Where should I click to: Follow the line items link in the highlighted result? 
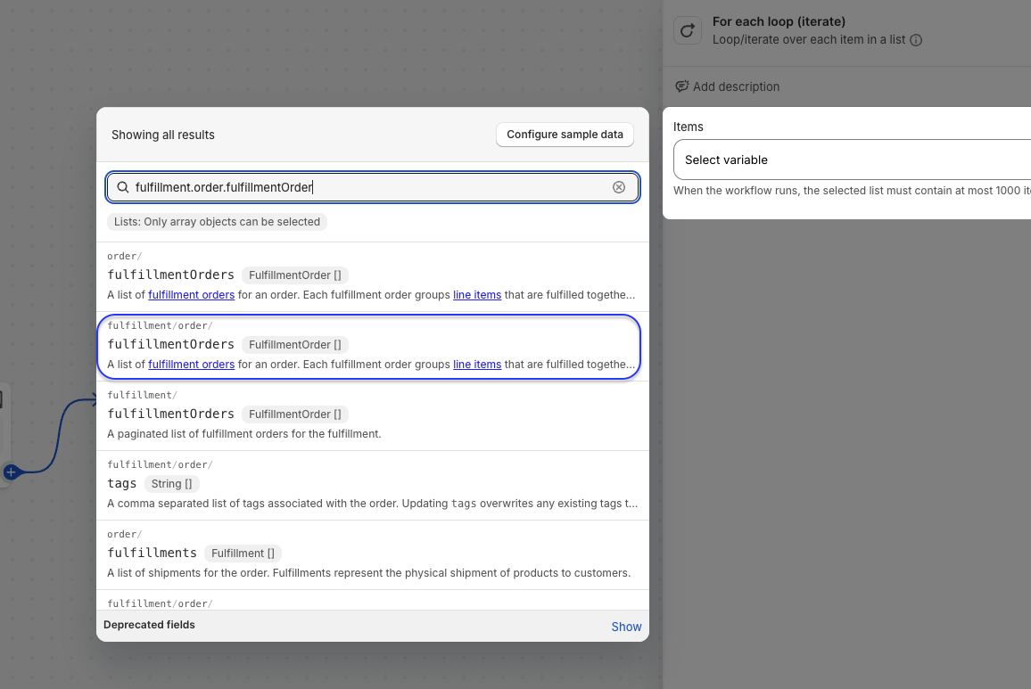pyautogui.click(x=477, y=365)
